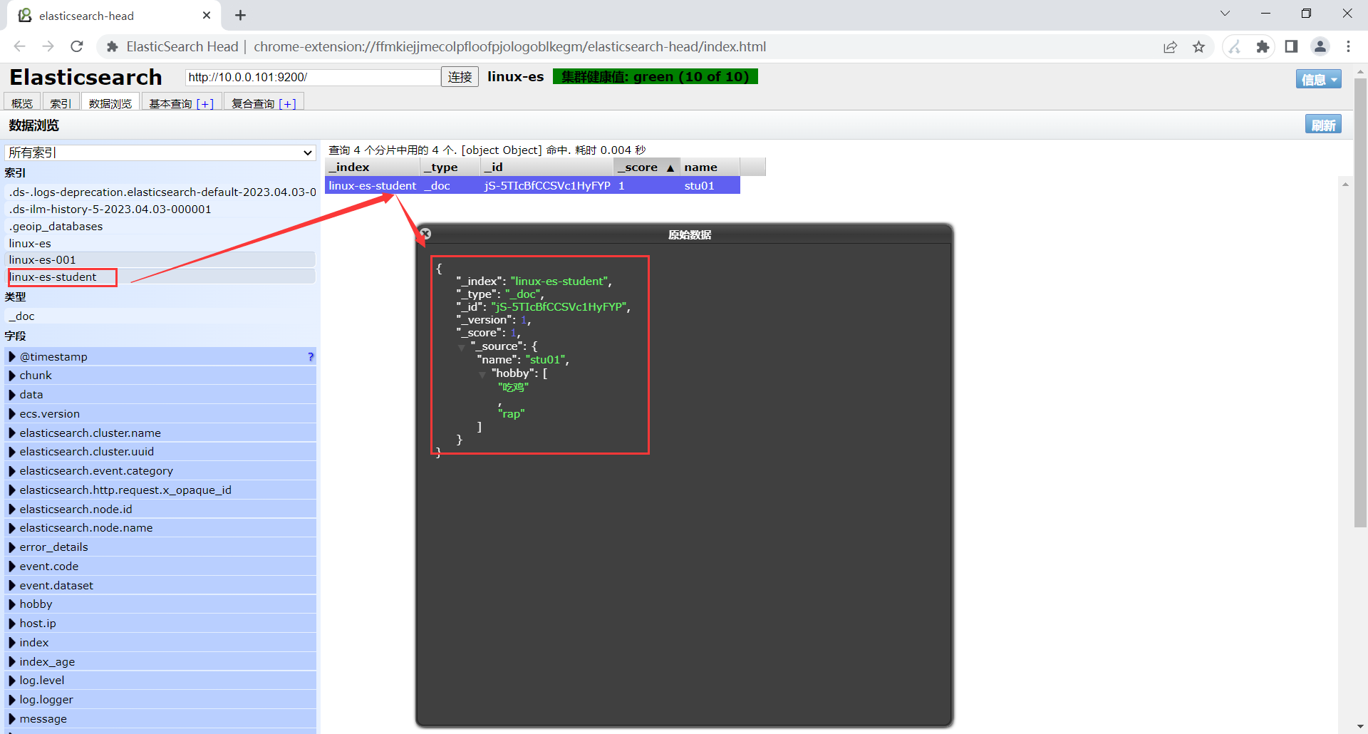
Task: Open the three-dot browser menu
Action: click(1348, 46)
